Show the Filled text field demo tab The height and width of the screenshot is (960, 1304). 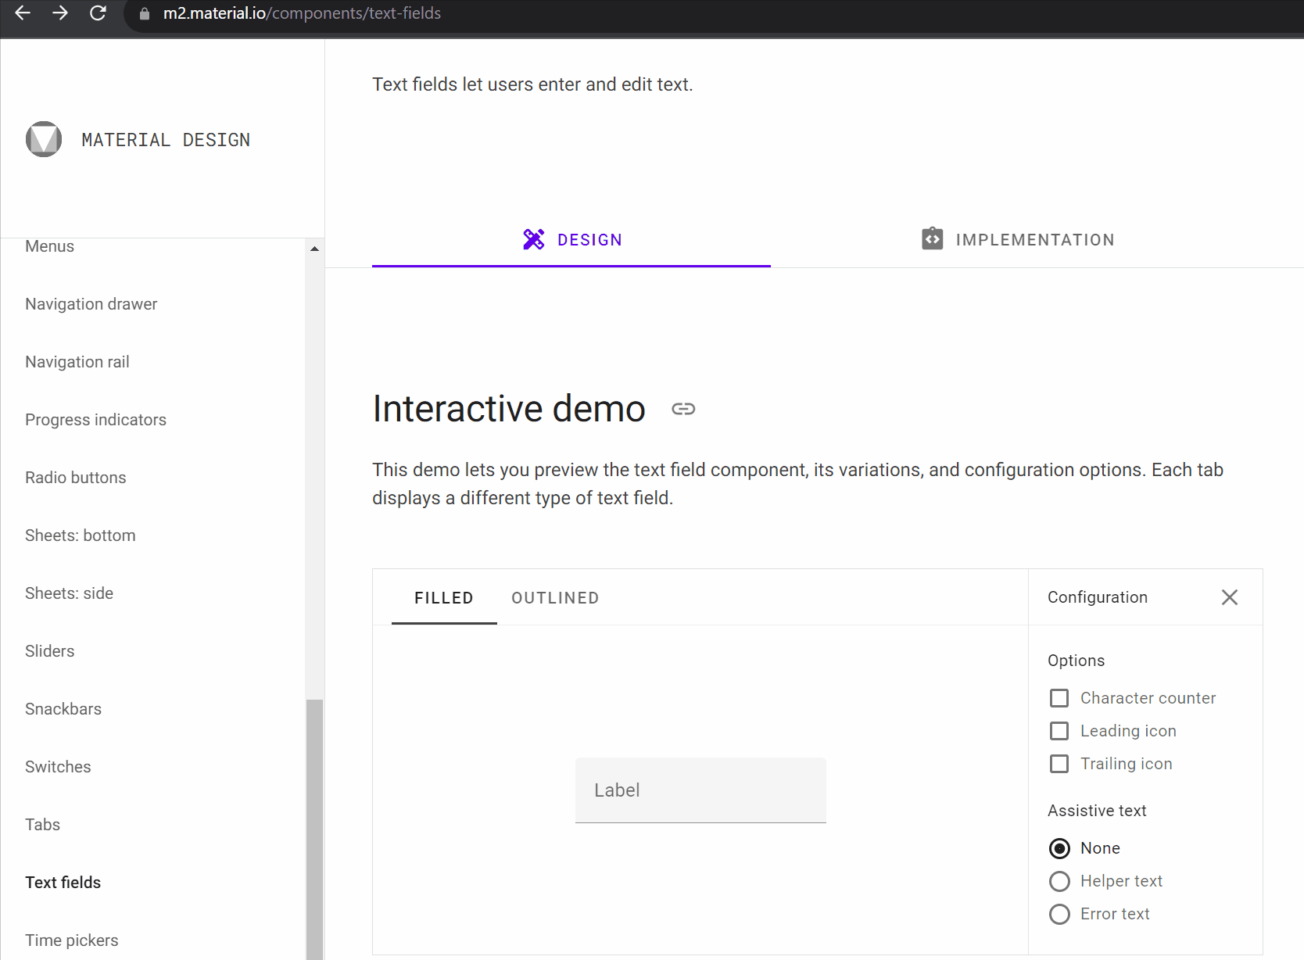pos(444,598)
